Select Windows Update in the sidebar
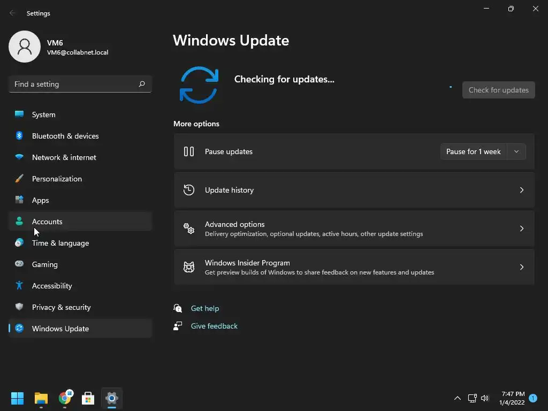 (80, 328)
